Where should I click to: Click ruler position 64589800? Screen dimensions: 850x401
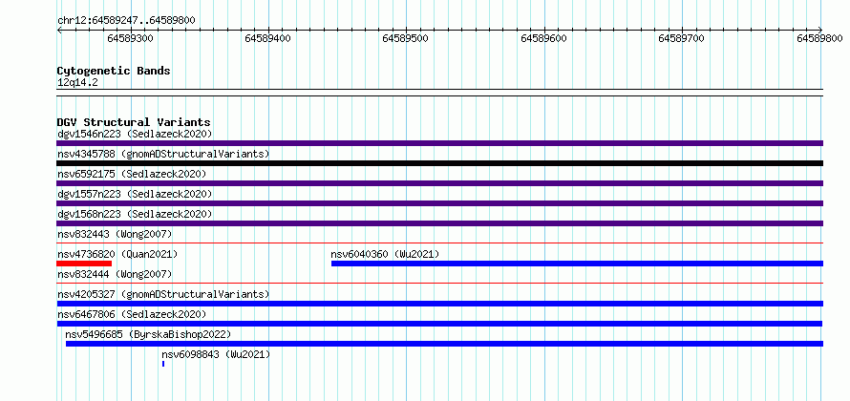819,38
